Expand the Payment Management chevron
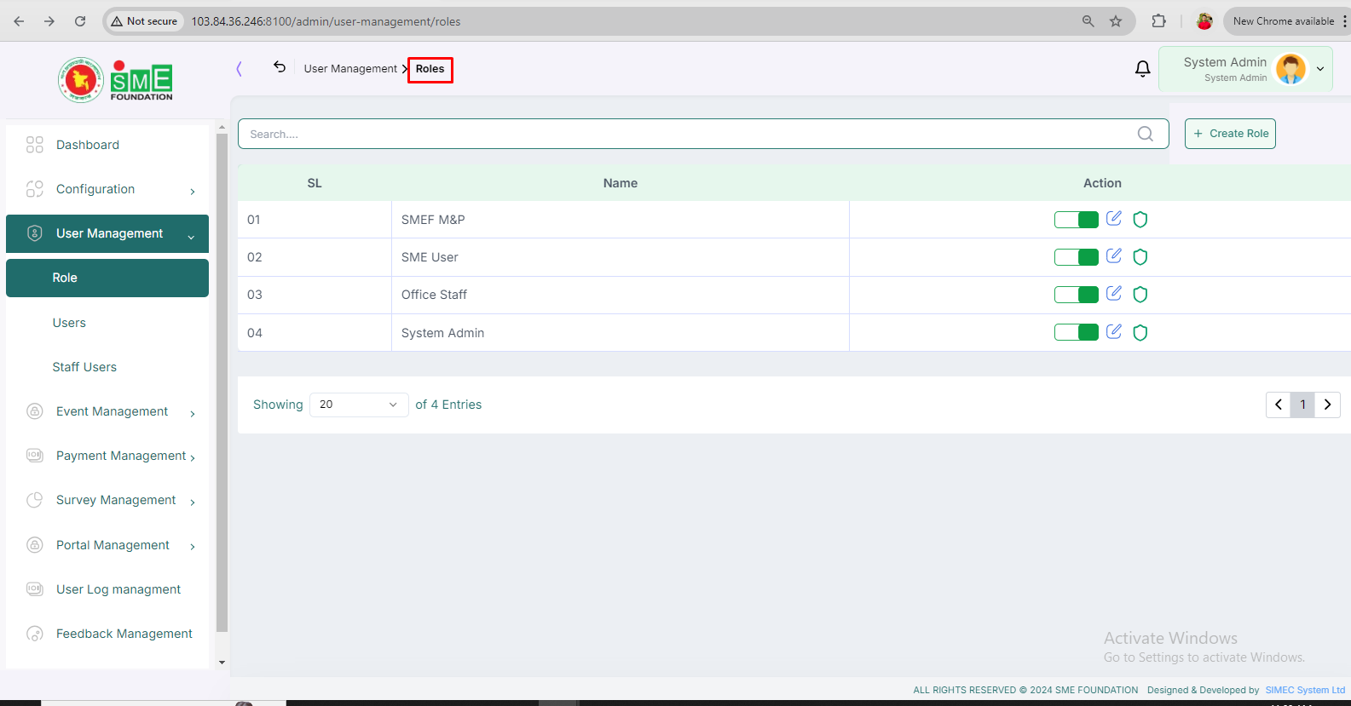The height and width of the screenshot is (706, 1351). 193,458
